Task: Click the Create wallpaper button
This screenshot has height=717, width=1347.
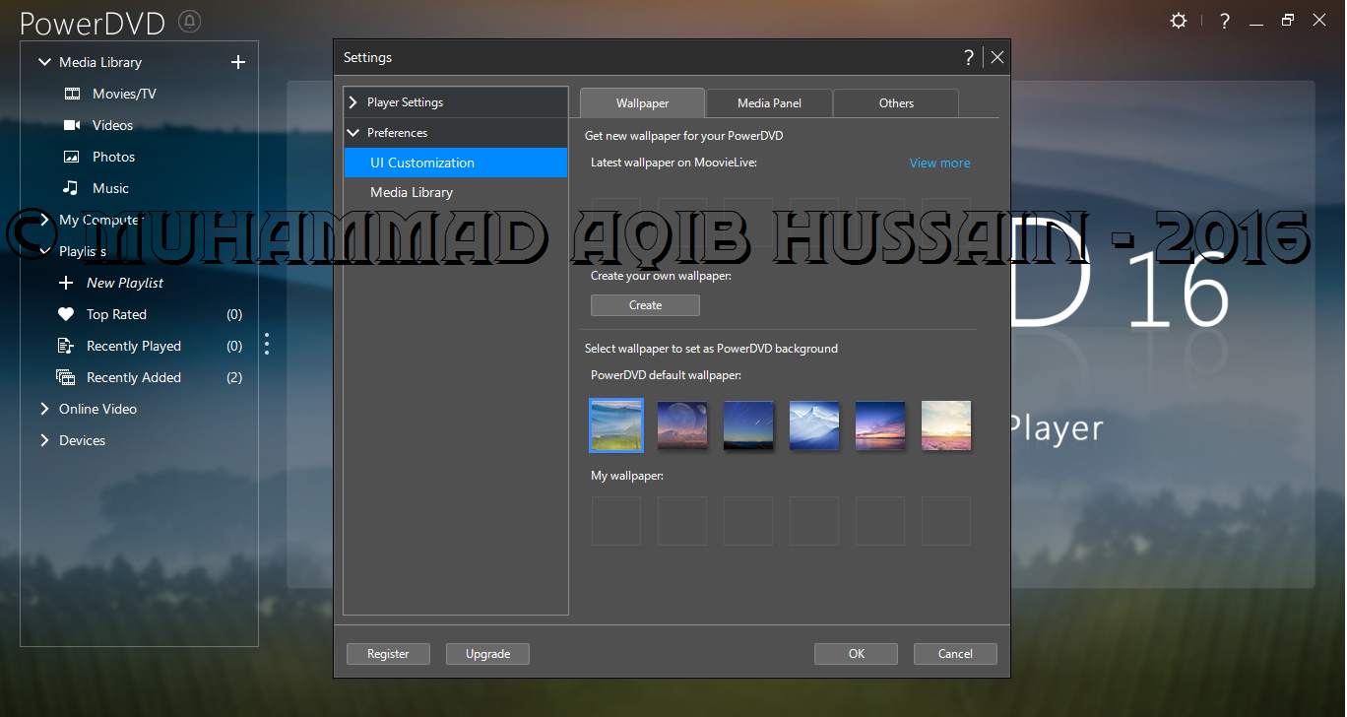Action: point(645,305)
